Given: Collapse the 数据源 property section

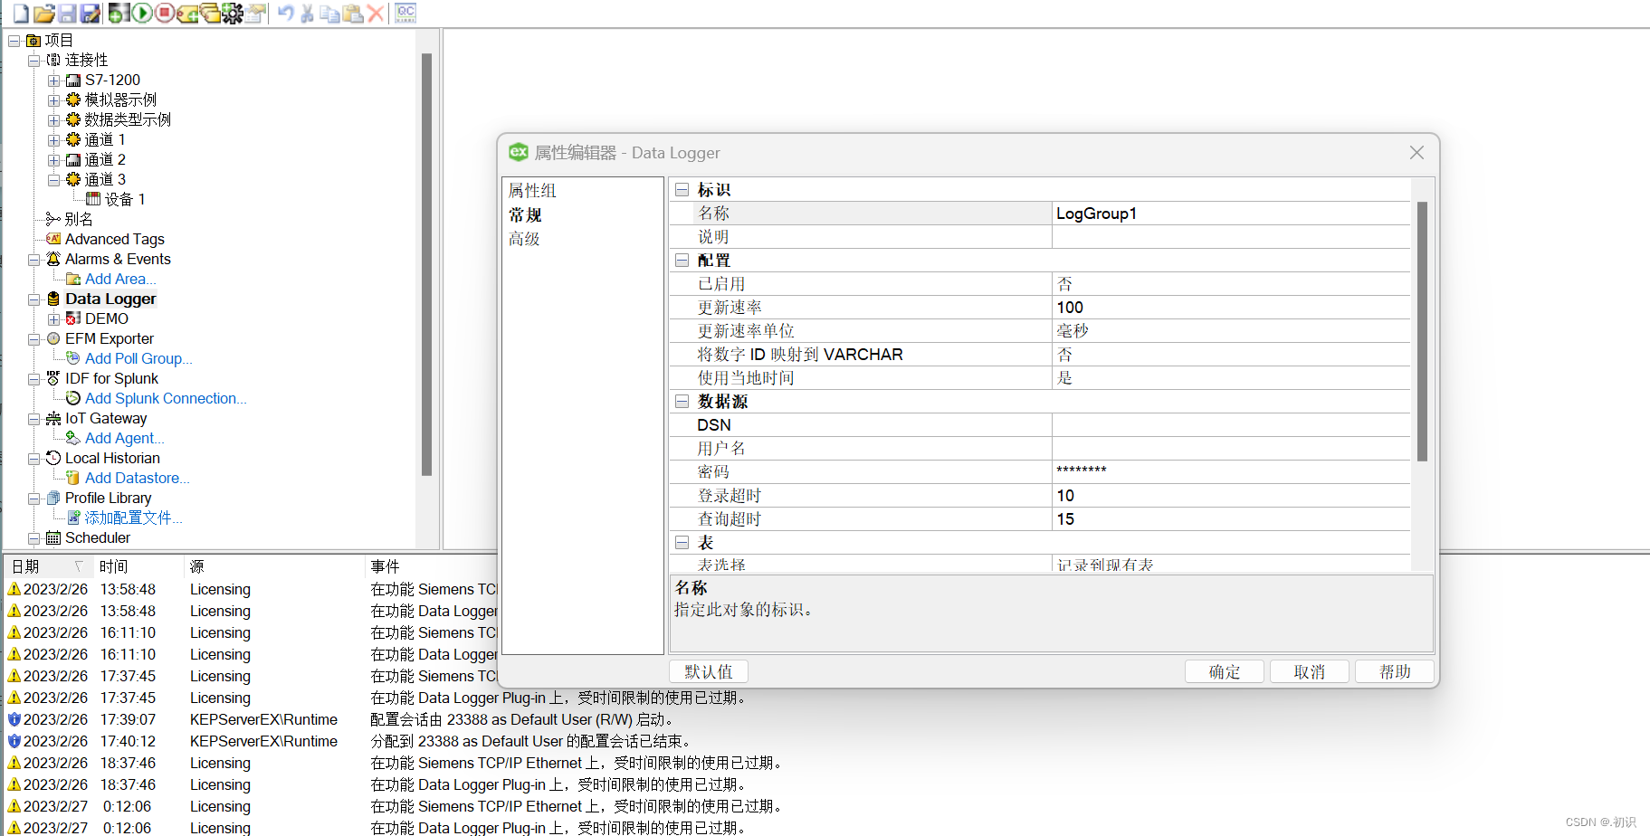Looking at the screenshot, I should 682,402.
